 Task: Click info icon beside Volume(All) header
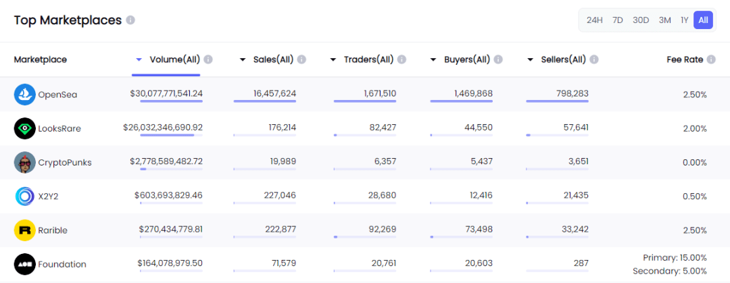click(208, 59)
